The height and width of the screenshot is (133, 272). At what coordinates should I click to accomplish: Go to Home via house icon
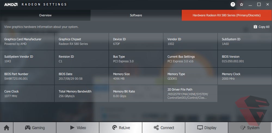click(7, 128)
